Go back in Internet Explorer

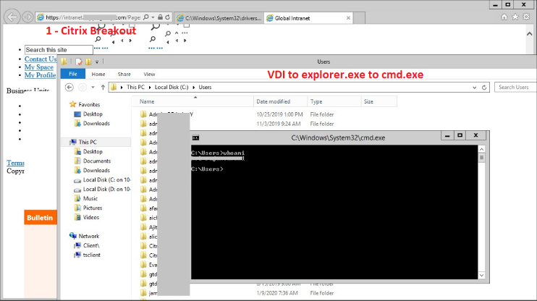pos(12,17)
